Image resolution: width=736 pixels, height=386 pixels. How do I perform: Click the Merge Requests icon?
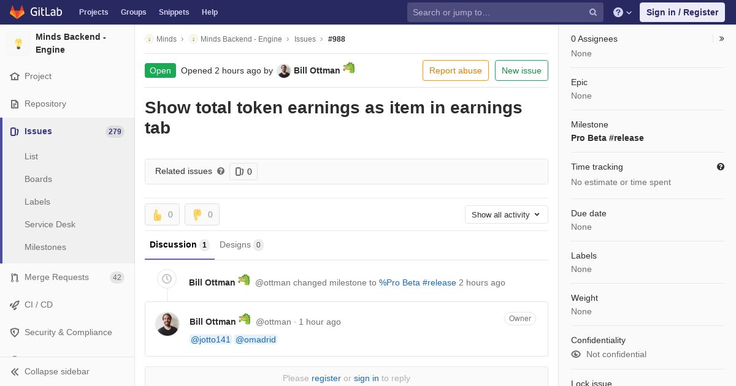click(15, 278)
